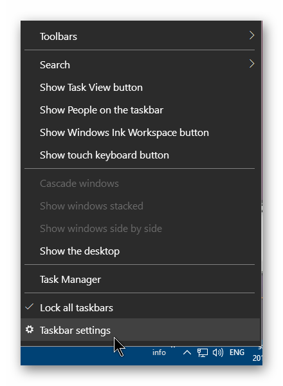Click the ENG language indicator
The height and width of the screenshot is (386, 283).
237,352
